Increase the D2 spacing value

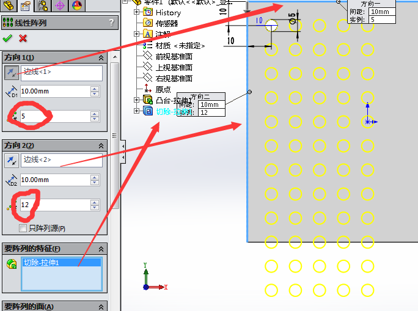(95, 177)
